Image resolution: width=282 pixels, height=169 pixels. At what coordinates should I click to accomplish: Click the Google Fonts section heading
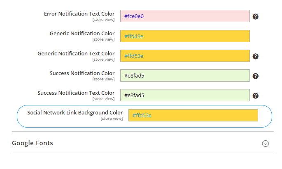pyautogui.click(x=33, y=143)
